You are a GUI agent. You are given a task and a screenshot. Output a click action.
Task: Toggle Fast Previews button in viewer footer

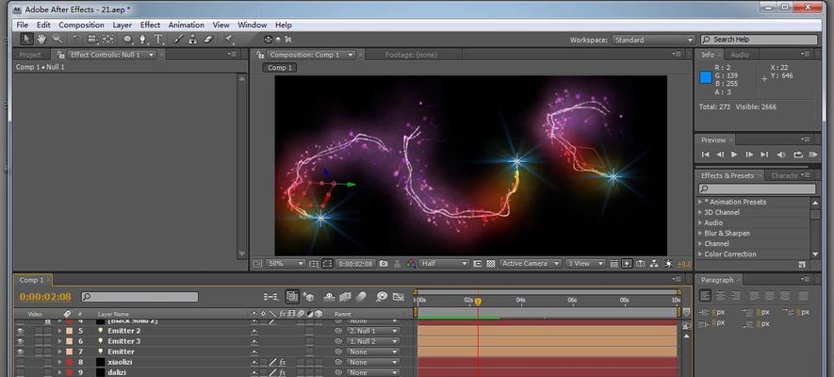[x=627, y=263]
